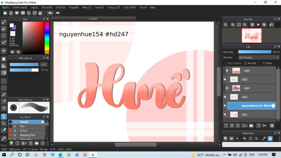Open the Cloud button in toolbar
This screenshot has width=281, height=158.
click(5, 13)
